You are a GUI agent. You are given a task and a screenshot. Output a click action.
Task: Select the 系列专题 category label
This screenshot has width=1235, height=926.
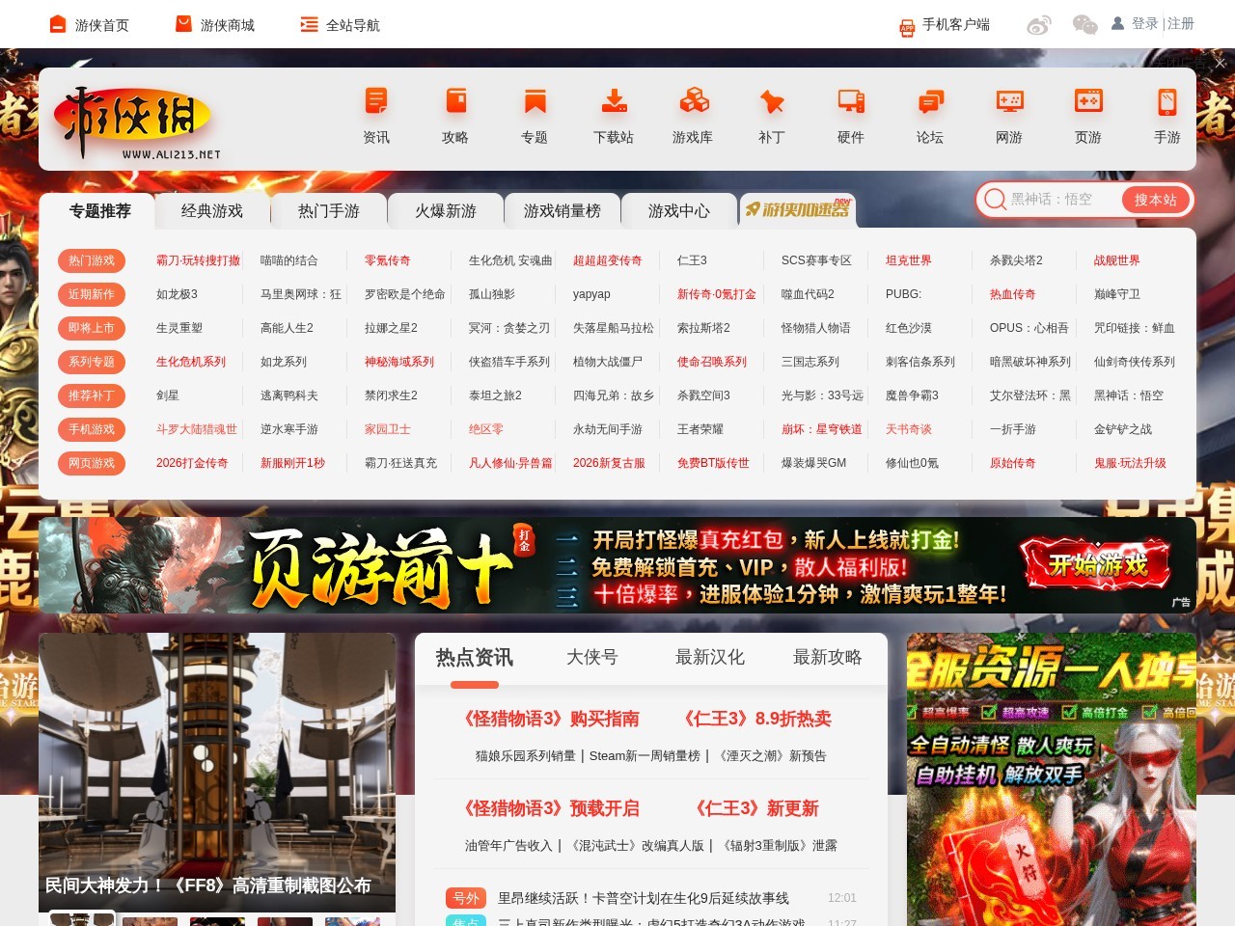click(92, 362)
